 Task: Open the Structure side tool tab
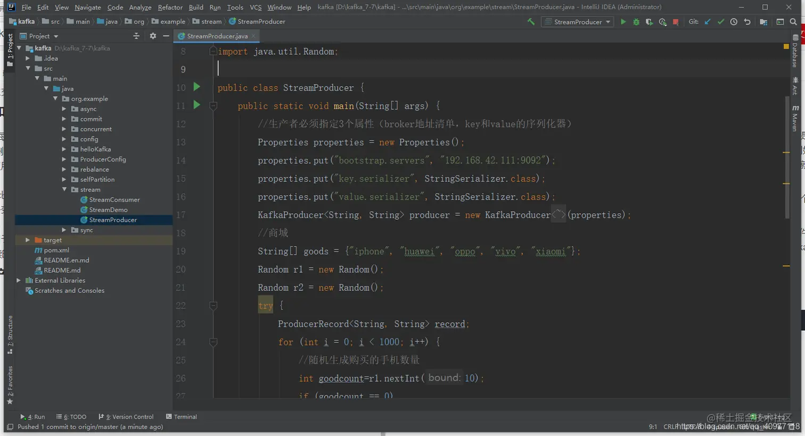10,334
